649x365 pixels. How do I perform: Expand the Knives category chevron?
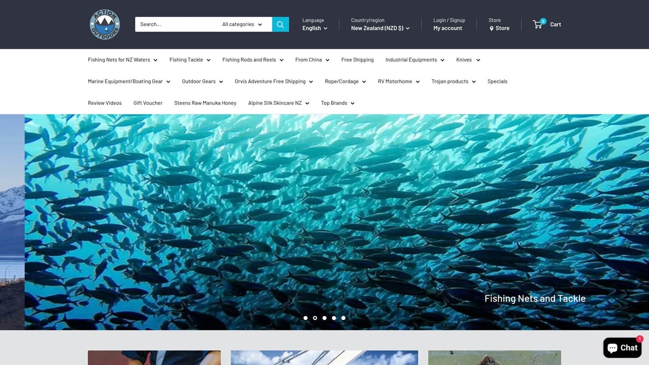[478, 60]
